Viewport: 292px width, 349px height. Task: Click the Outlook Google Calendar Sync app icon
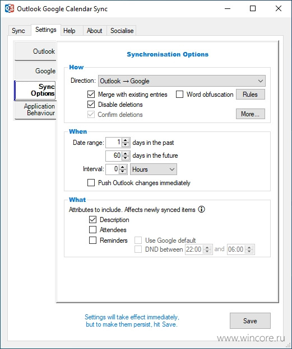10,9
